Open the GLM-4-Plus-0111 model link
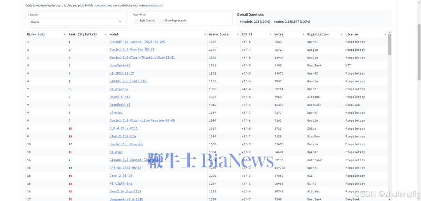The width and height of the screenshot is (421, 201). tap(124, 128)
